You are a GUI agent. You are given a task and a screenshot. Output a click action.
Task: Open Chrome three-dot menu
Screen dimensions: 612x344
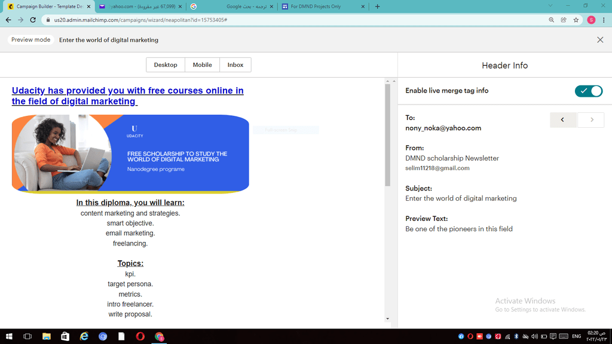click(604, 20)
